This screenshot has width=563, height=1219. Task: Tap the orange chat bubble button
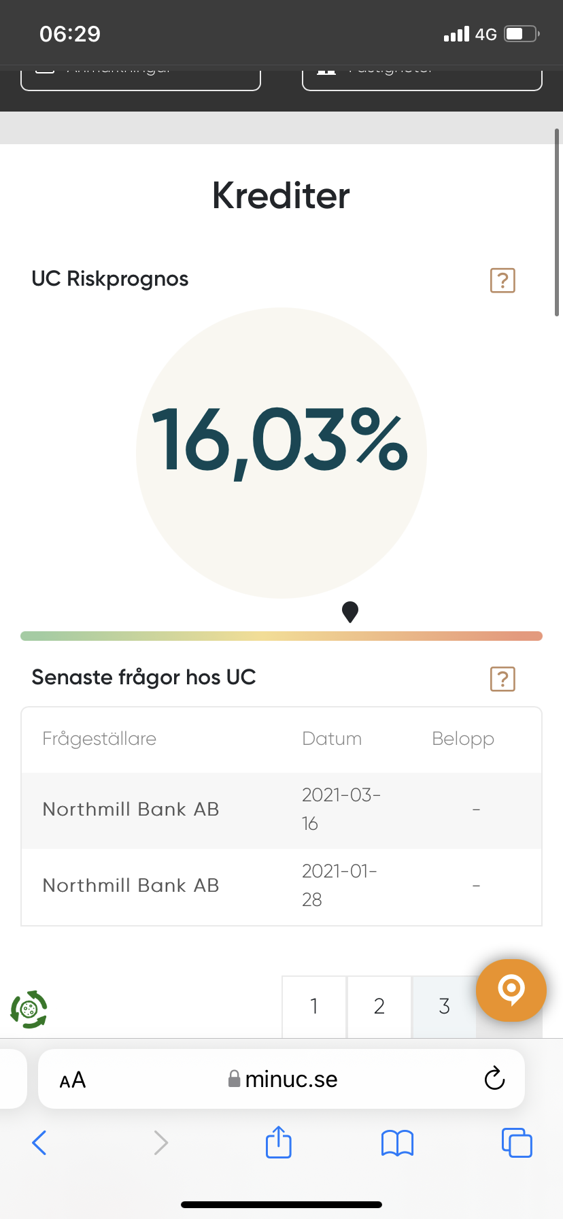[x=511, y=990]
